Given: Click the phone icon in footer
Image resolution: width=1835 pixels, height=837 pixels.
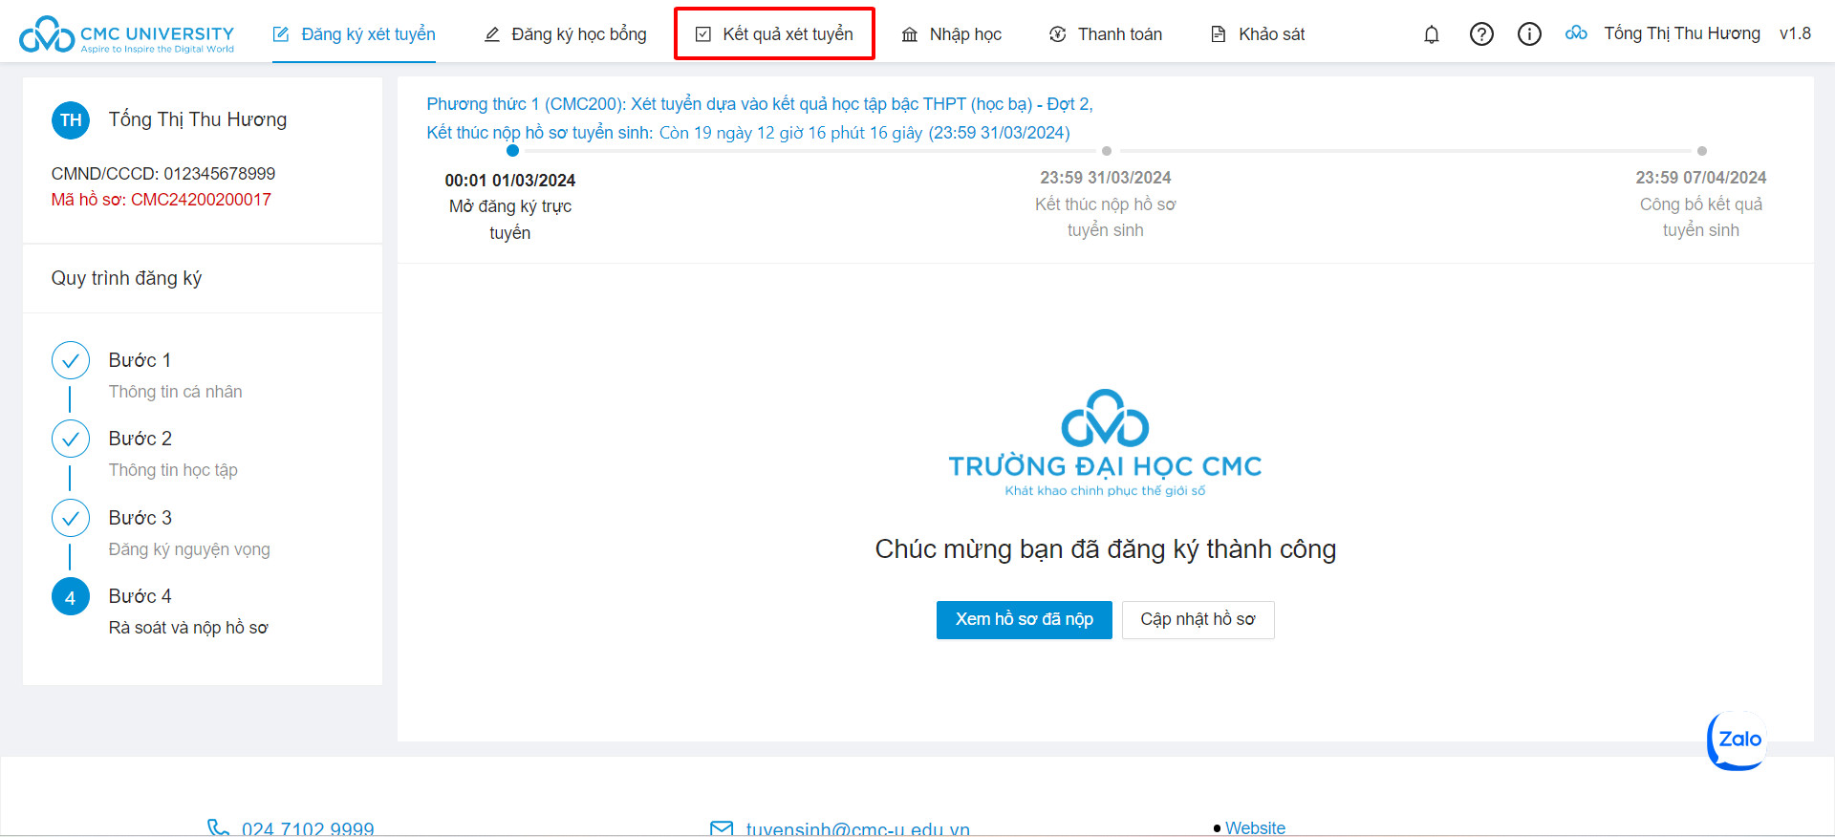Looking at the screenshot, I should [x=218, y=828].
